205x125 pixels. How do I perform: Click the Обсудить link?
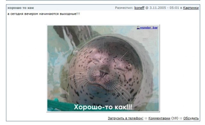[x=191, y=118]
